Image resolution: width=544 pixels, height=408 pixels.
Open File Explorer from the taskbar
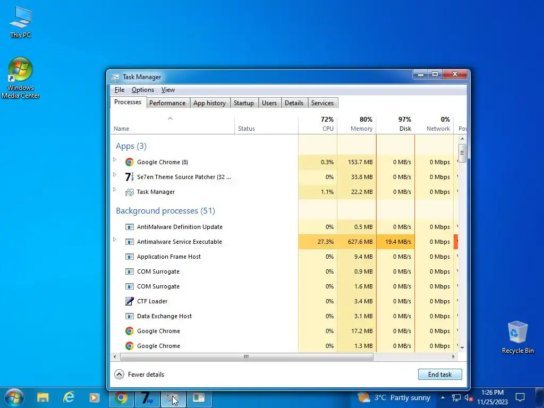coord(43,397)
